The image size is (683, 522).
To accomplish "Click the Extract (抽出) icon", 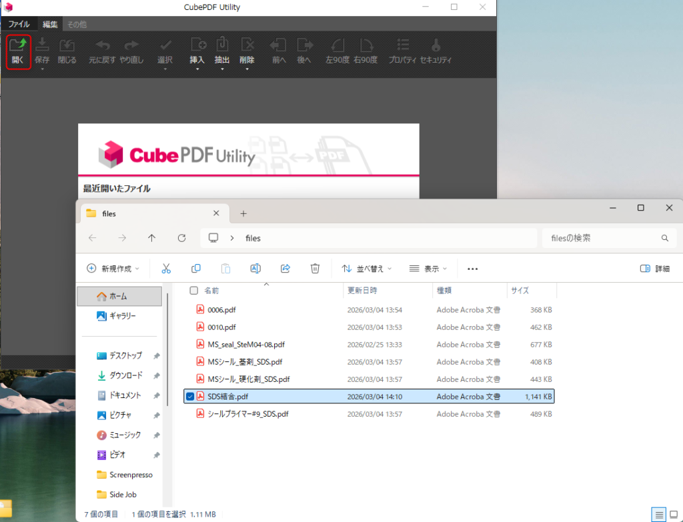I will (222, 50).
